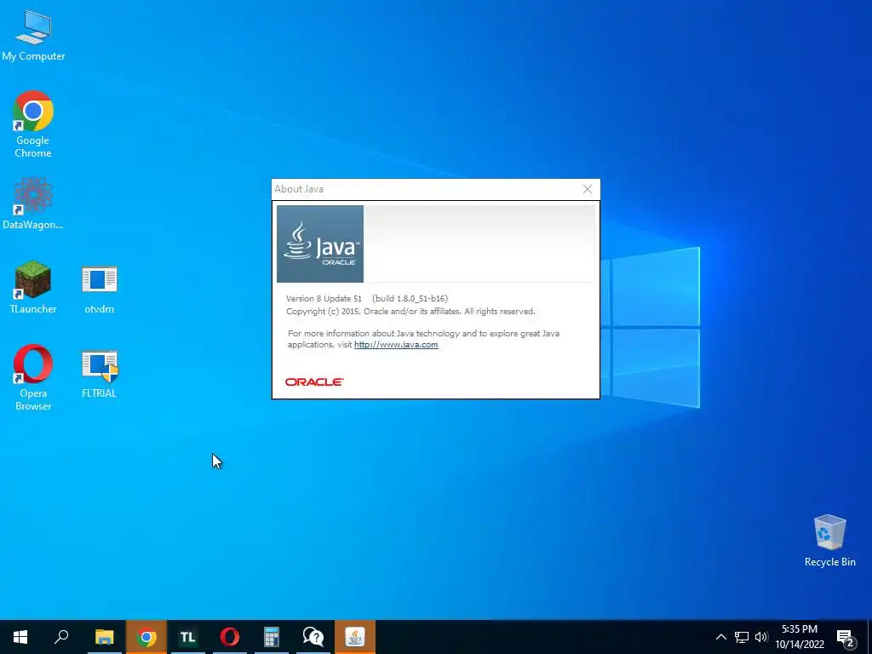872x654 pixels.
Task: Open the My Computer desktop icon
Action: click(x=33, y=35)
